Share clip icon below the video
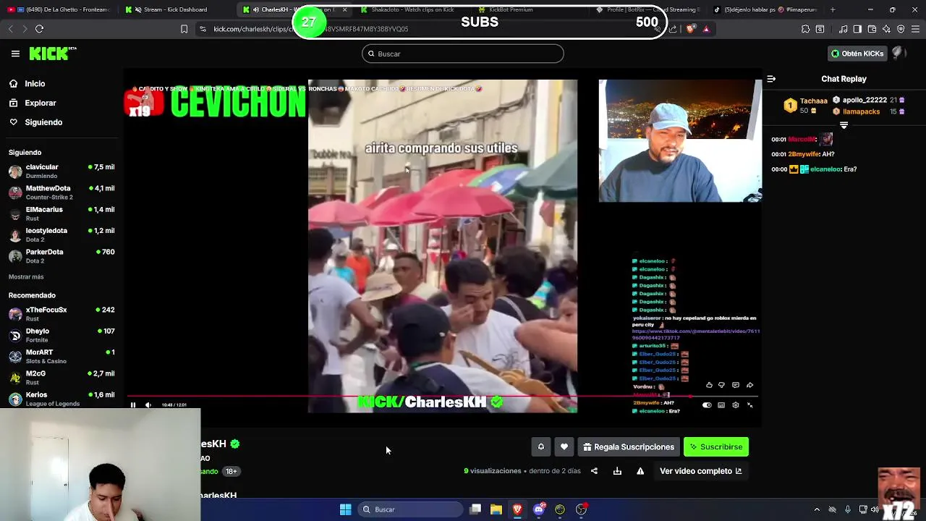 [x=594, y=471]
